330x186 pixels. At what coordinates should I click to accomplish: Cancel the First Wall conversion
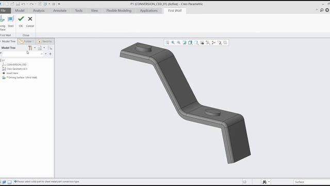[30, 22]
